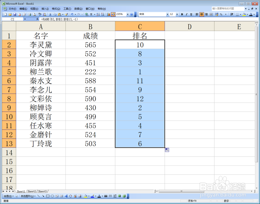Image resolution: width=260 pixels, height=204 pixels.
Task: Select column D header
Action: click(x=190, y=26)
